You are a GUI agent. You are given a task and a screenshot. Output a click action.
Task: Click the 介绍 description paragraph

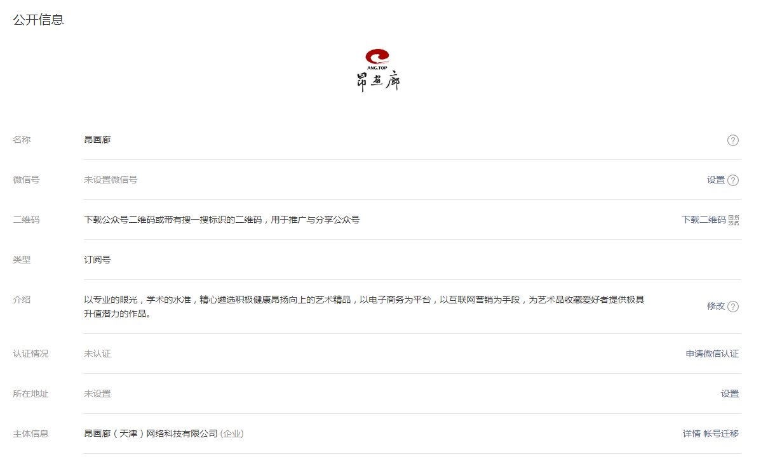point(364,307)
